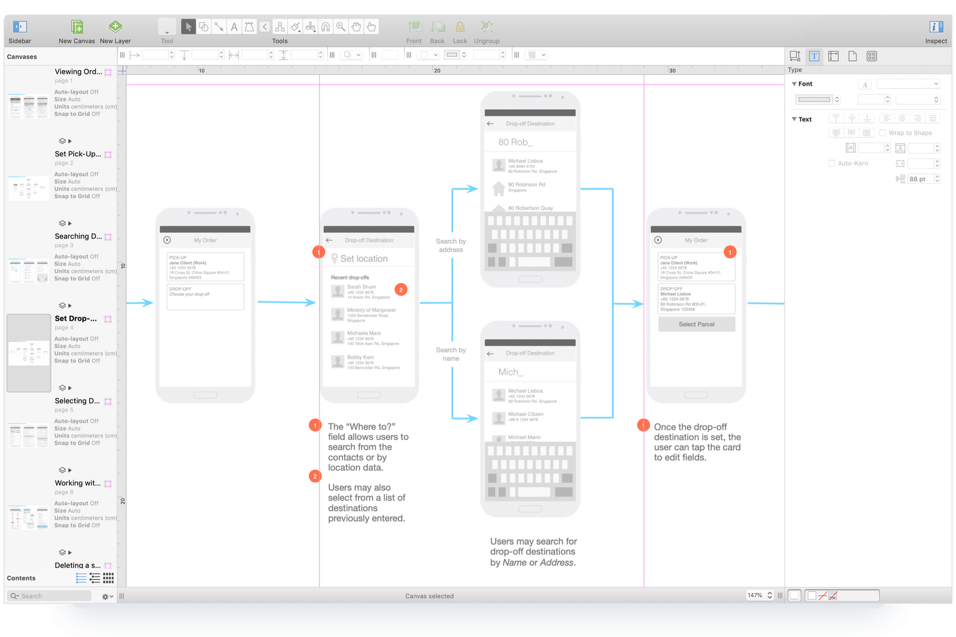Expand layers under Selecting D canvas
The height and width of the screenshot is (637, 956).
(x=70, y=470)
